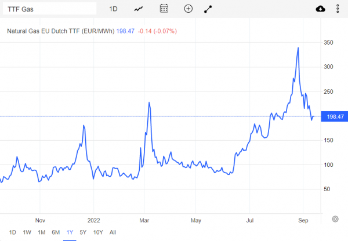Download chart data via cloud icon

coord(320,9)
